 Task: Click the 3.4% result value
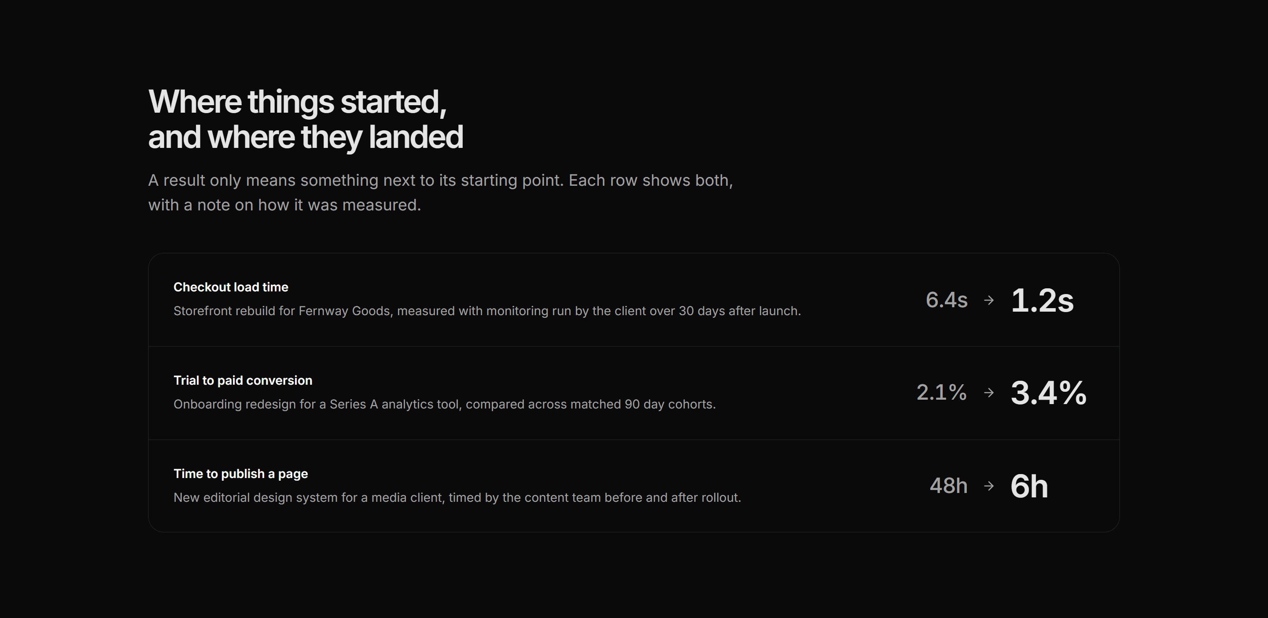1048,393
